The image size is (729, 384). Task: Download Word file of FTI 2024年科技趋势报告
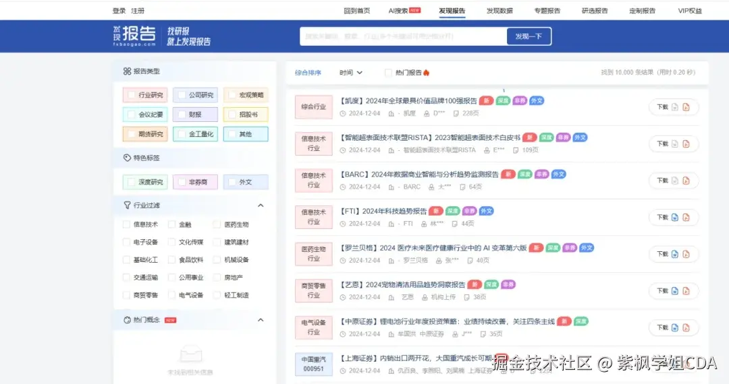point(674,217)
